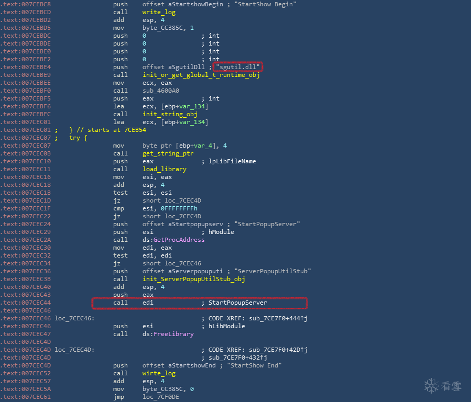Select the highlighted call edi instruction
Viewport: 471px width, 402px height.
point(199,303)
